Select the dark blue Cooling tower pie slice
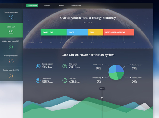159x118 pixels. [119, 68]
